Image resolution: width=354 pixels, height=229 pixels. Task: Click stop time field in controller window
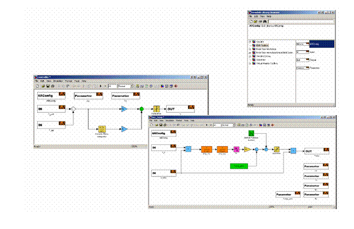(x=112, y=86)
